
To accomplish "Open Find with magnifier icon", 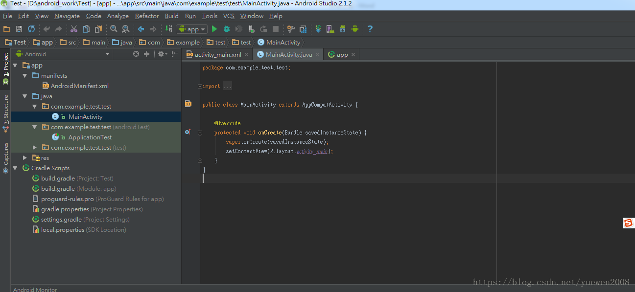I will pyautogui.click(x=114, y=29).
